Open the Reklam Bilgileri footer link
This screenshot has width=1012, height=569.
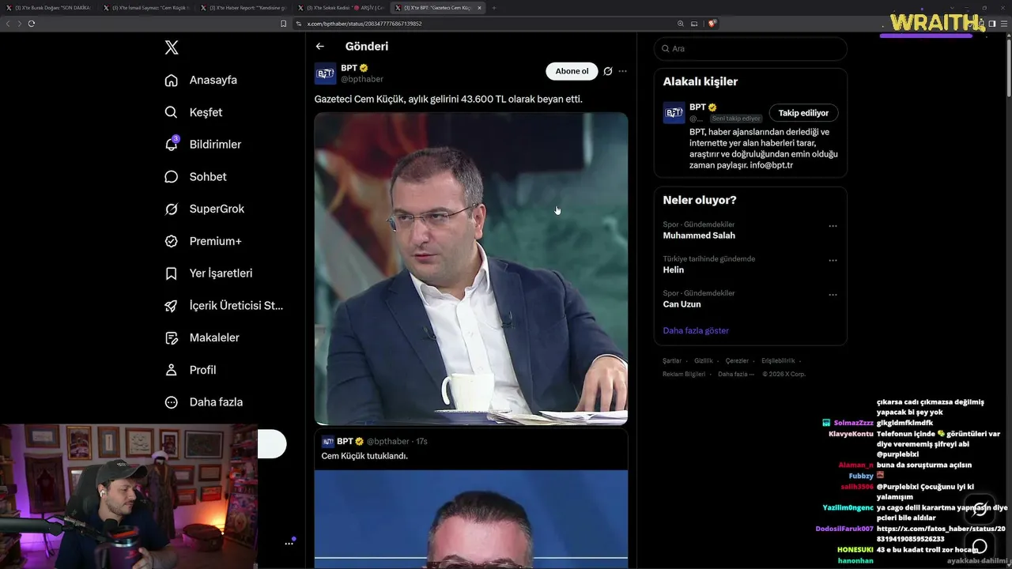tap(684, 374)
